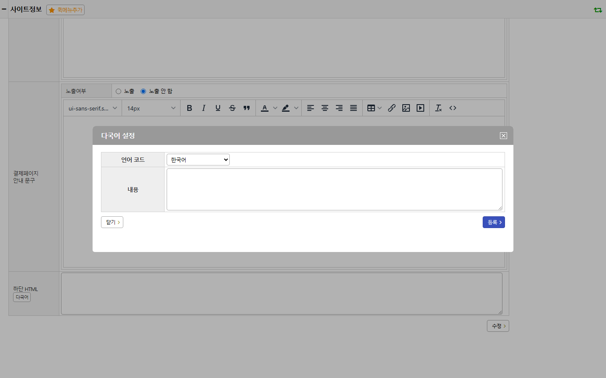
Task: Select the 노출 radio button
Action: [118, 91]
